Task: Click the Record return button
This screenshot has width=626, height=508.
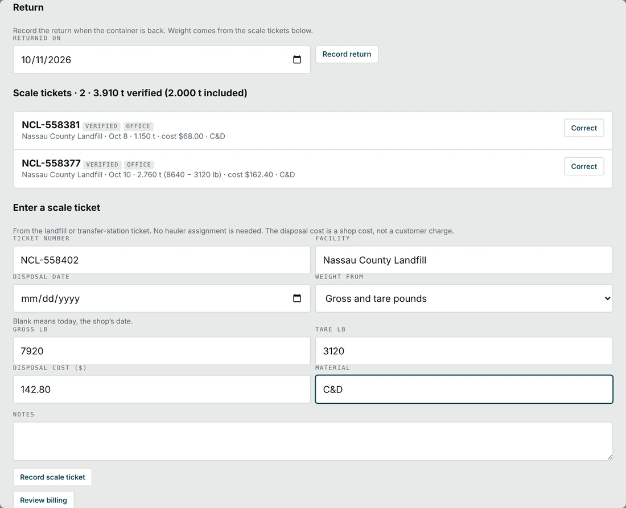Action: [x=347, y=54]
